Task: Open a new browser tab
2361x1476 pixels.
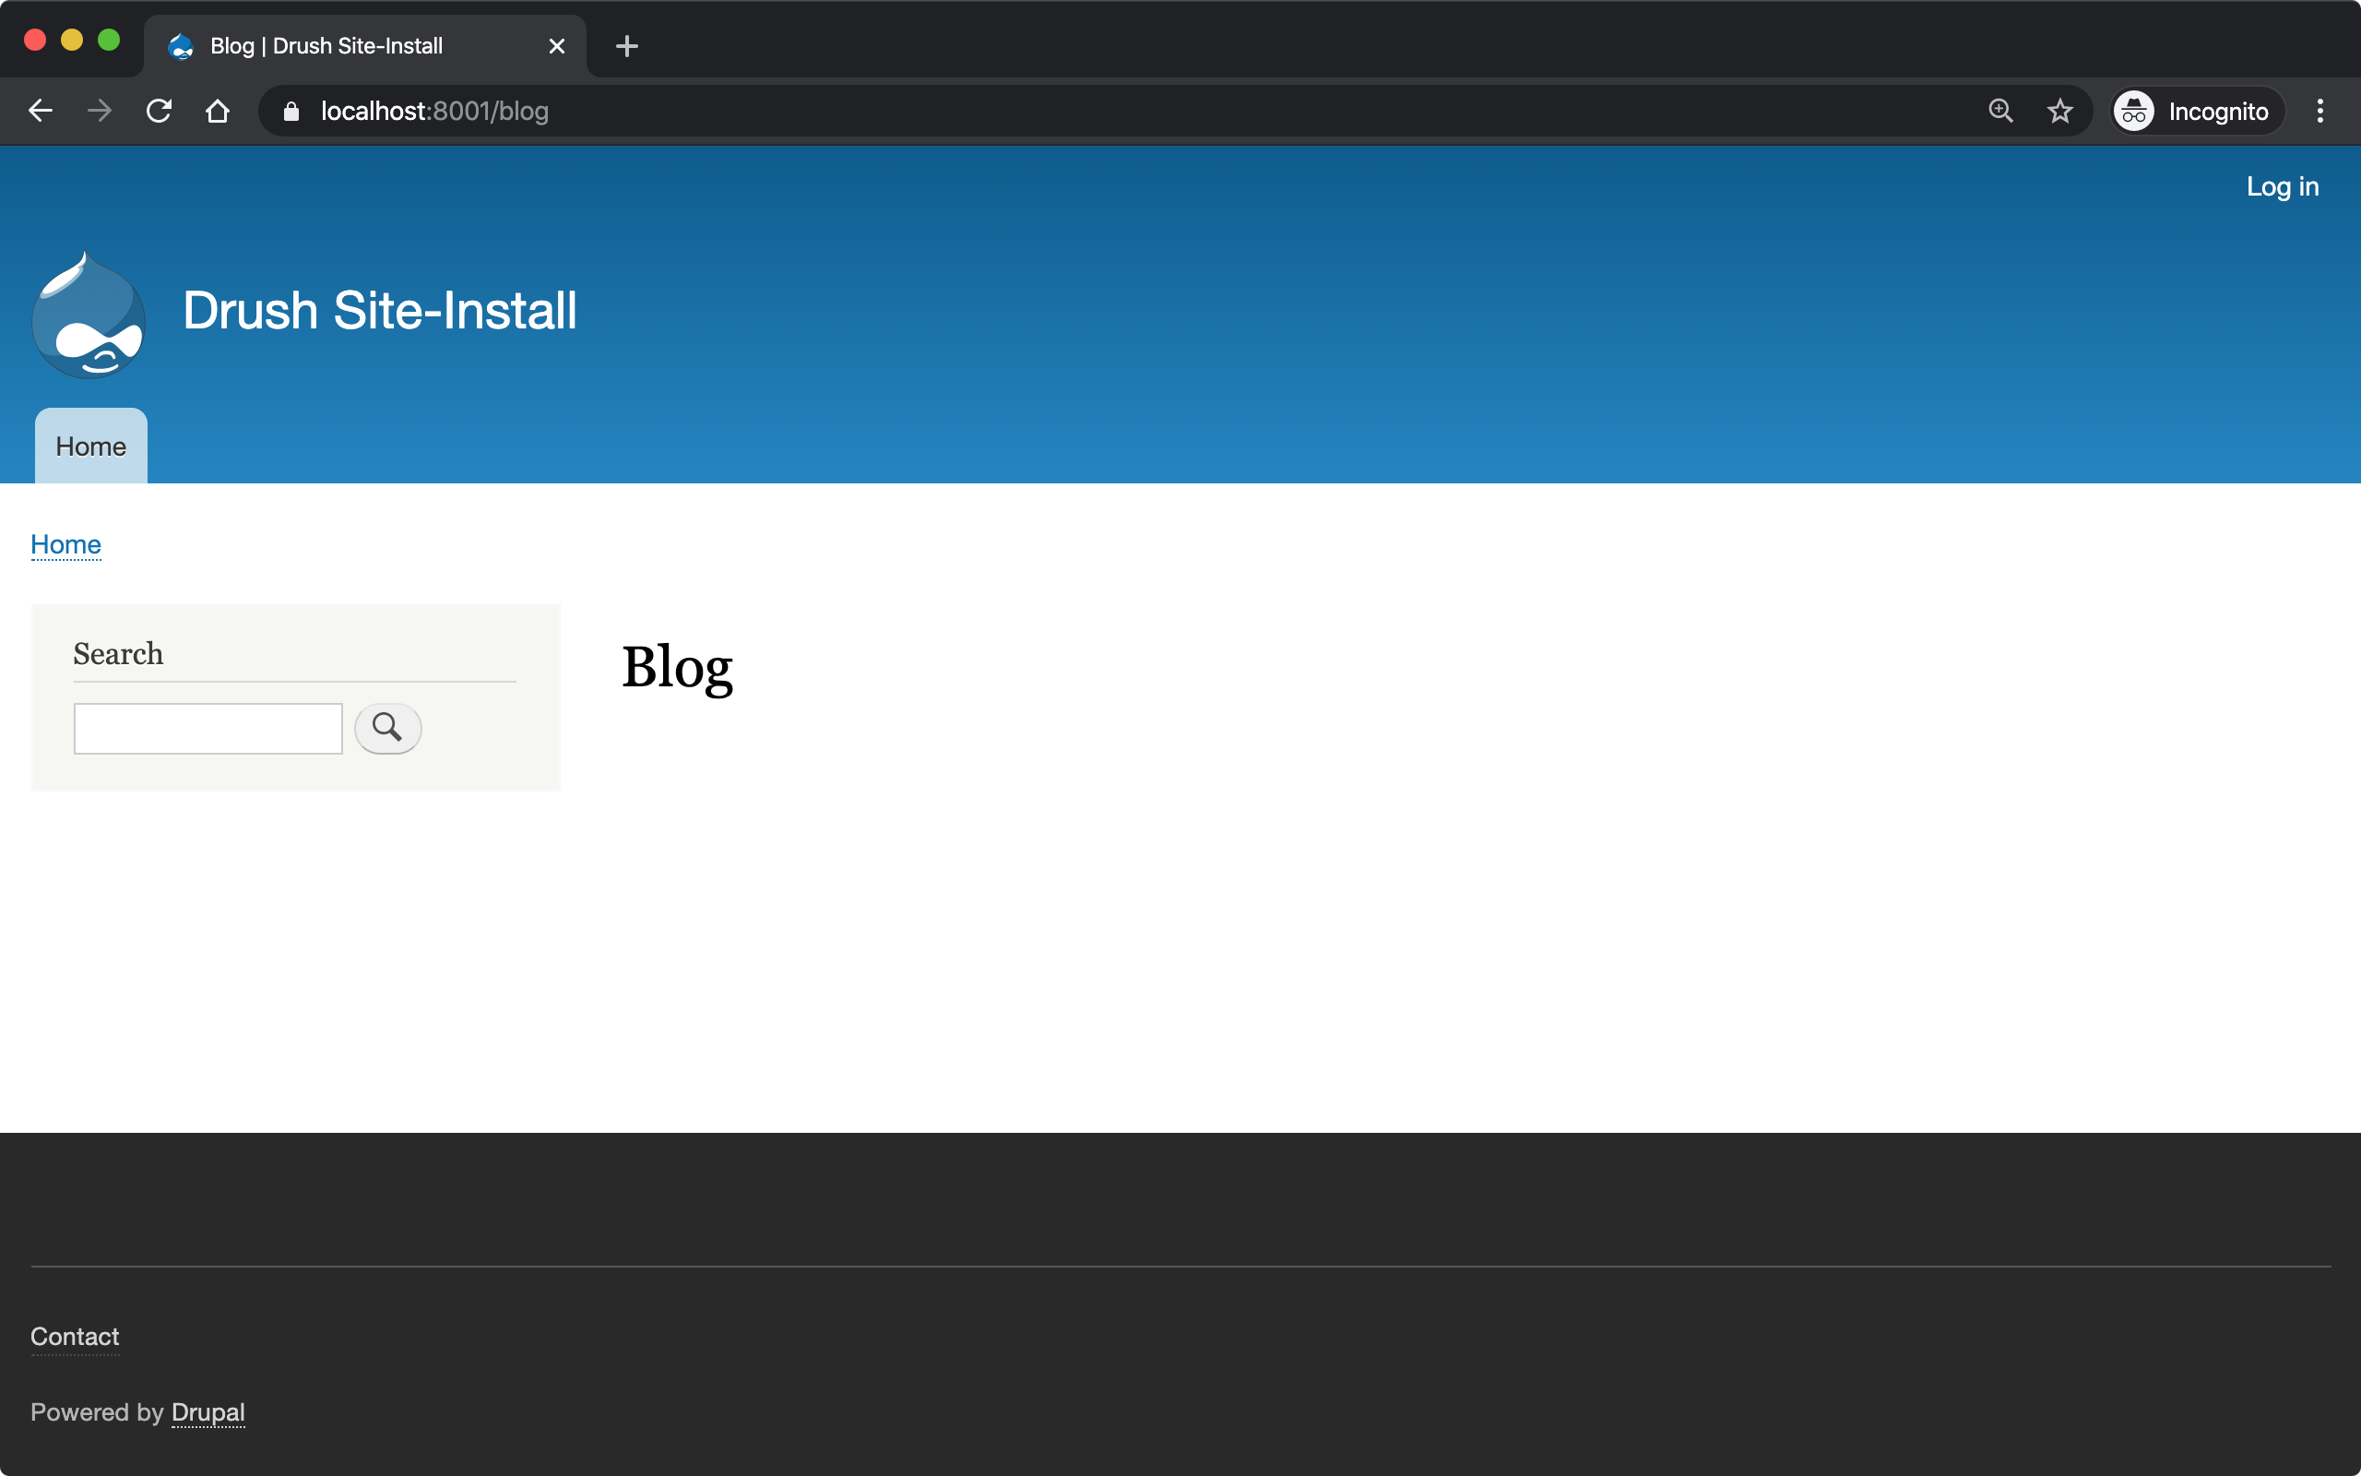Action: tap(626, 46)
